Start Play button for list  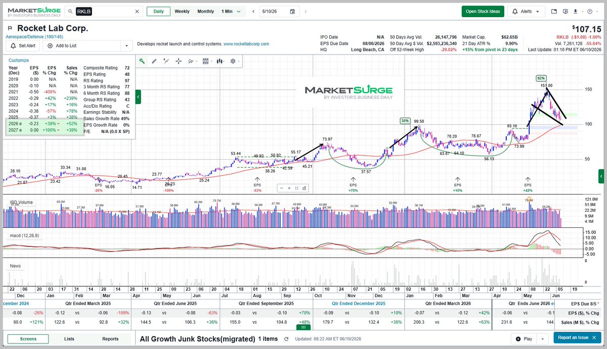pos(524,338)
